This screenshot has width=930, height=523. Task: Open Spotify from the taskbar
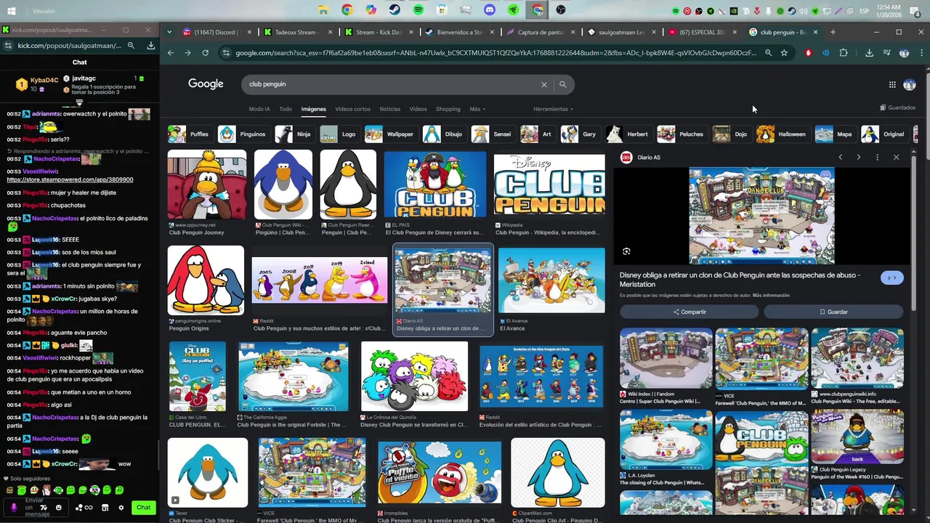tap(418, 10)
